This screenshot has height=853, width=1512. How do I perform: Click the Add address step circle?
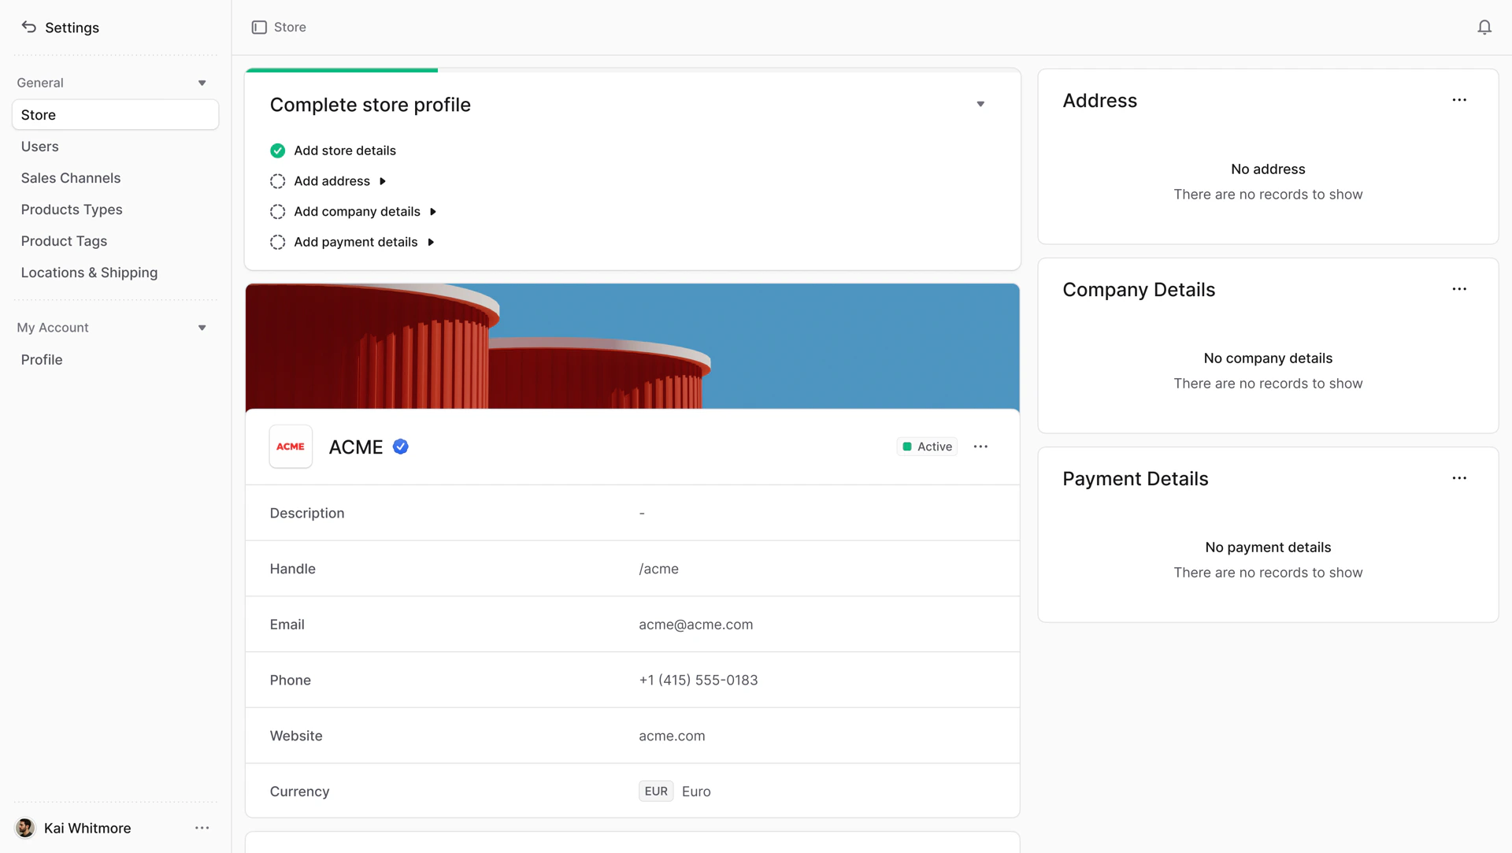tap(277, 181)
